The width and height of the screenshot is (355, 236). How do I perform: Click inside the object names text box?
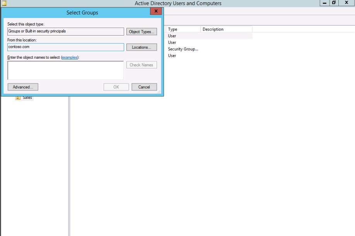click(x=65, y=70)
